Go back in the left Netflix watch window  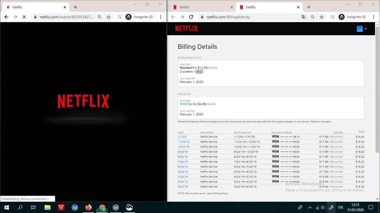click(6, 17)
